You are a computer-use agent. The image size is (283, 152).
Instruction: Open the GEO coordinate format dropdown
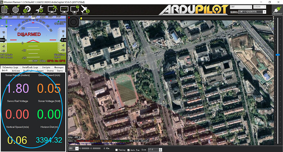pyautogui.click(x=73, y=149)
